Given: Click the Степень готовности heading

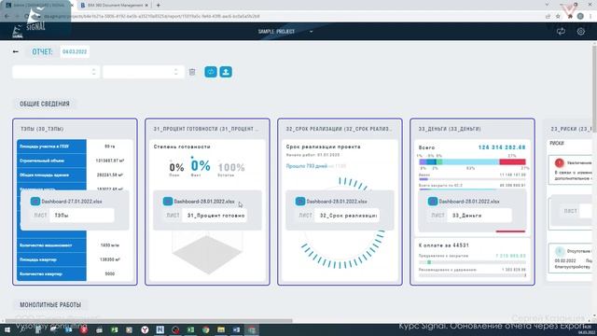Looking at the screenshot, I should click(x=182, y=147).
